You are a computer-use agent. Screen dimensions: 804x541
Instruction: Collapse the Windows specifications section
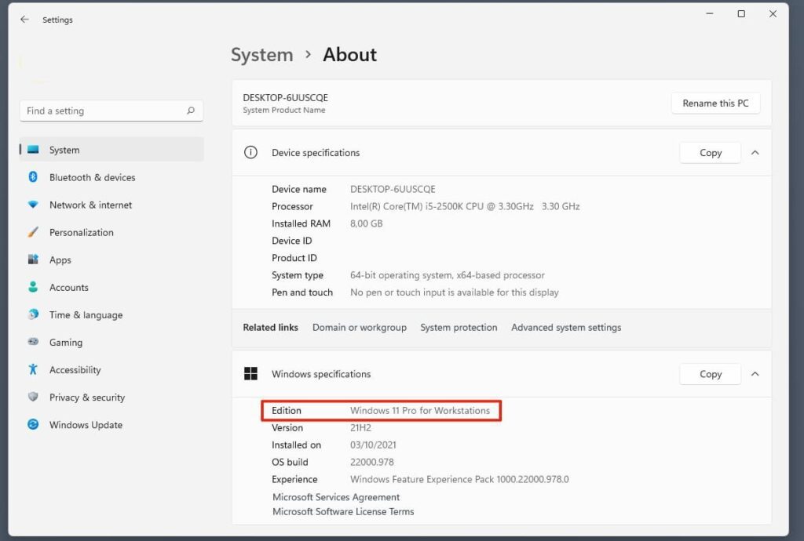pyautogui.click(x=755, y=374)
